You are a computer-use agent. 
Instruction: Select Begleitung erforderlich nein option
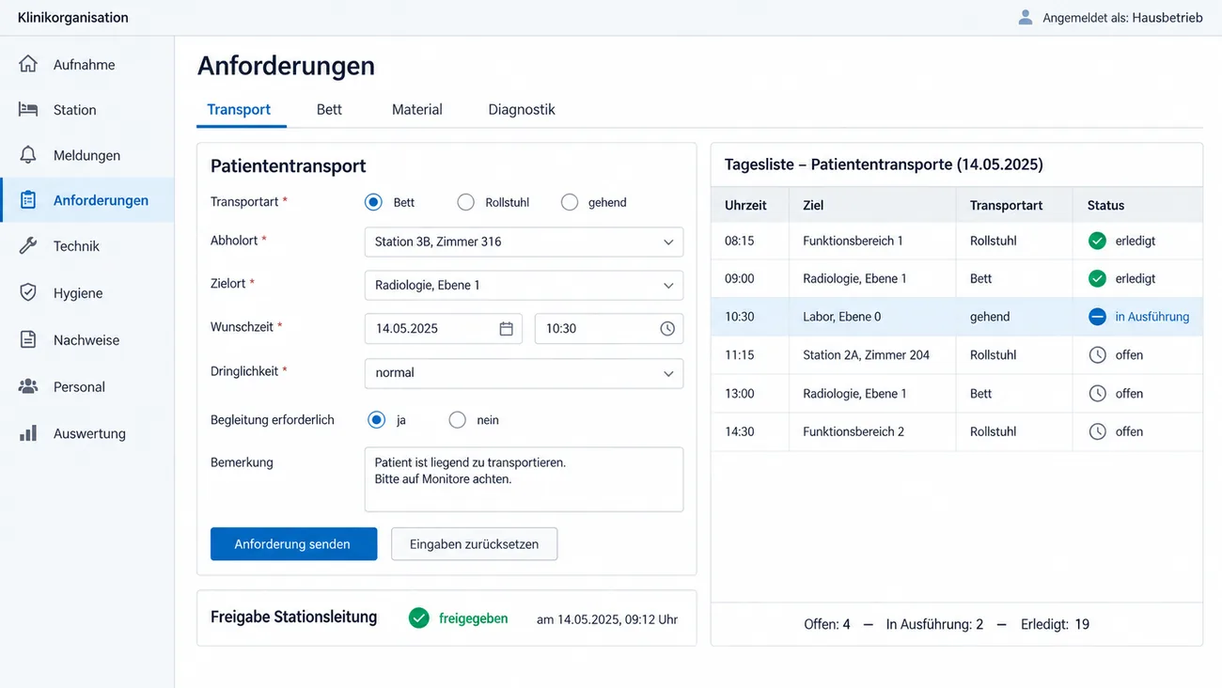457,420
